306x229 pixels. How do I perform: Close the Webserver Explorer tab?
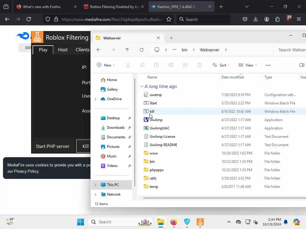pos(158,38)
